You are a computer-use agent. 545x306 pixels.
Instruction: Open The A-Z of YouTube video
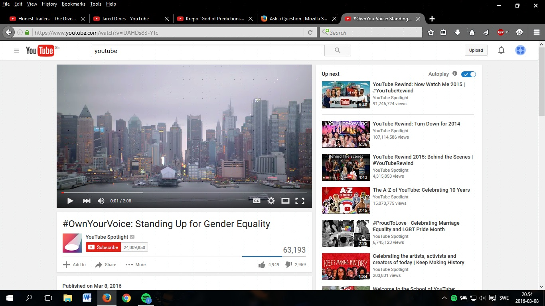421,190
